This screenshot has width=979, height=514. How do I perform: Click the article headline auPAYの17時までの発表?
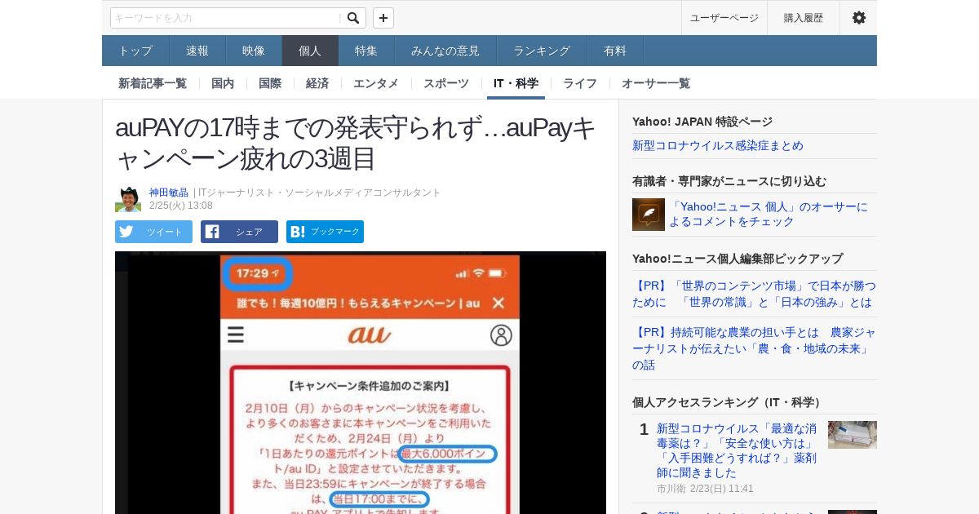tap(356, 143)
